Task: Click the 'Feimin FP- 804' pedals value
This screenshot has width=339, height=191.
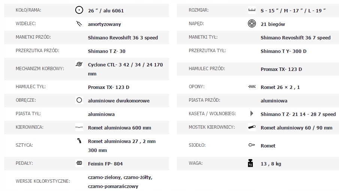Action: (x=105, y=164)
